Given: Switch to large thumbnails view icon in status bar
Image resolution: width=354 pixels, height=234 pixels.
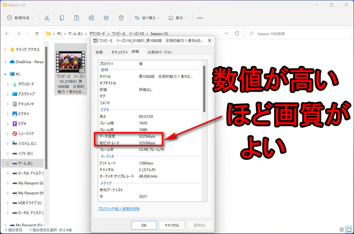Looking at the screenshot, I should point(349,230).
